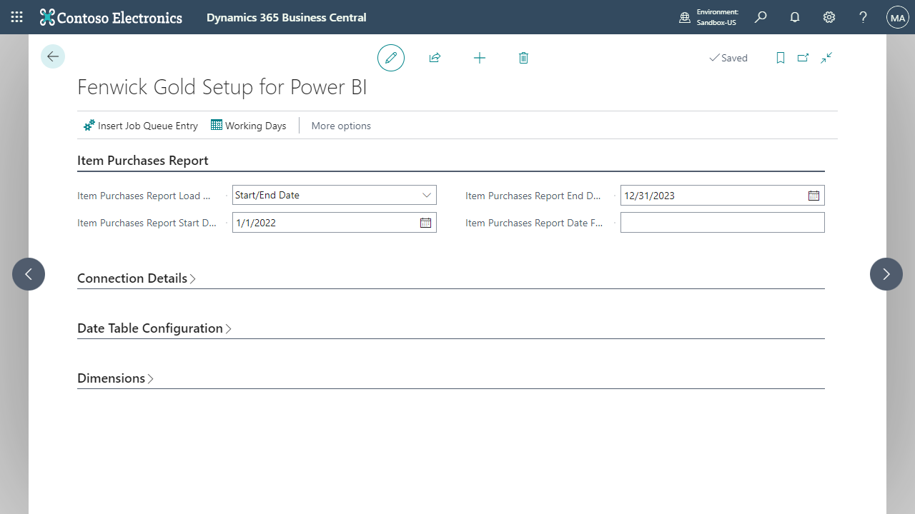Click the Fenwick Gold Setup for Power BI title
Viewport: 915px width, 514px height.
pyautogui.click(x=222, y=87)
